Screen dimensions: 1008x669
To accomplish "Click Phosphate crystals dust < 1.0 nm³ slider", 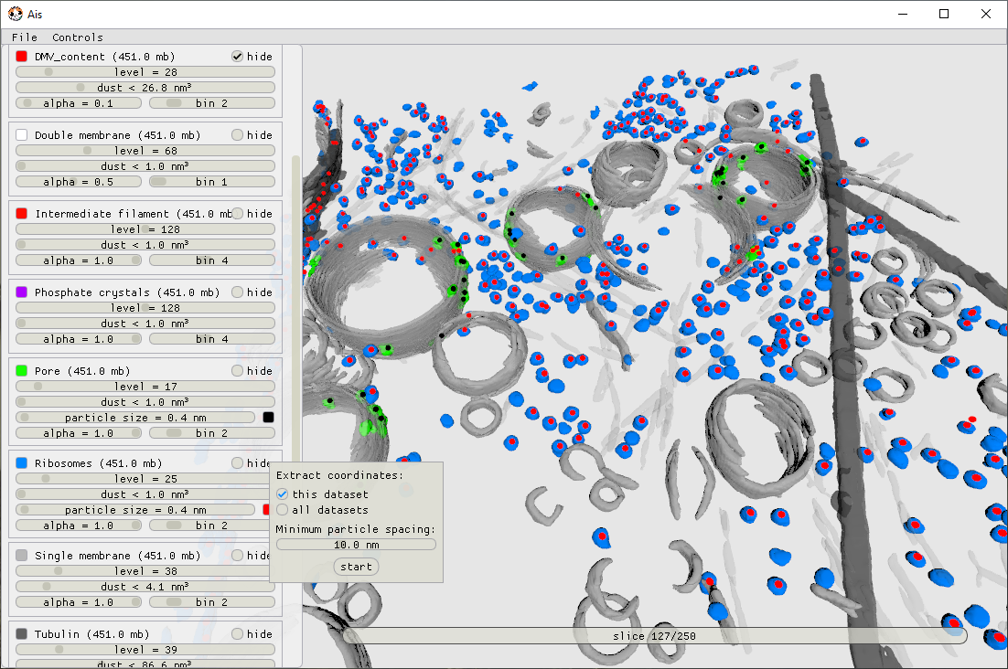I will point(145,323).
